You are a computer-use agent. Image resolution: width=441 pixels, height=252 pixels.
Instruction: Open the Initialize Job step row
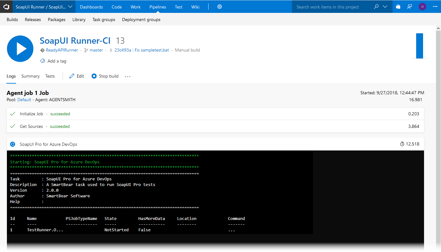215,114
